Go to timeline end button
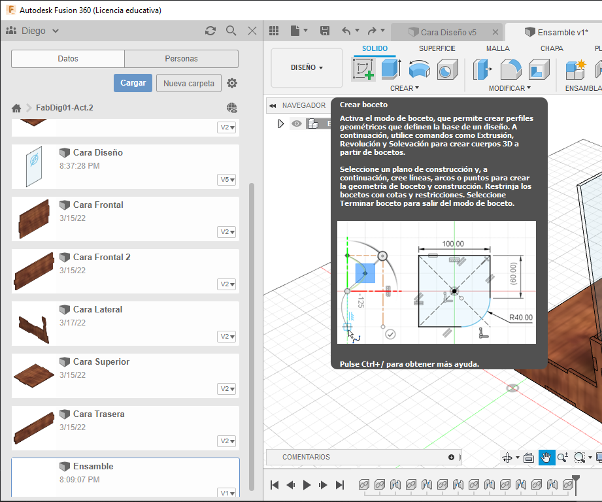Screen dimensions: 602x502 pyautogui.click(x=340, y=485)
